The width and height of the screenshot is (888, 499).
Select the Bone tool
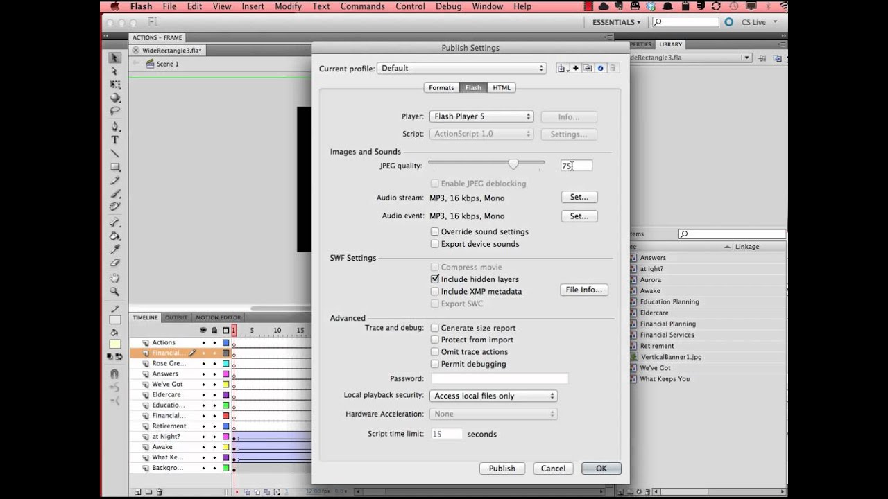coord(115,222)
